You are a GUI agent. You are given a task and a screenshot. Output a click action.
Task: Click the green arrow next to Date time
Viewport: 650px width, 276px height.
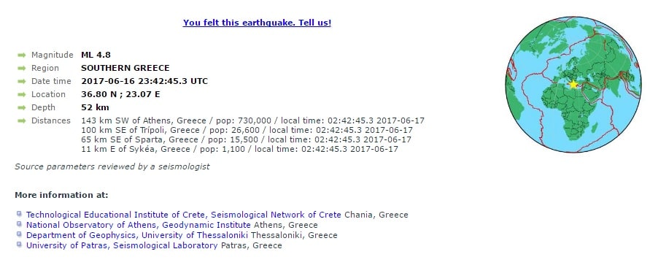point(22,81)
